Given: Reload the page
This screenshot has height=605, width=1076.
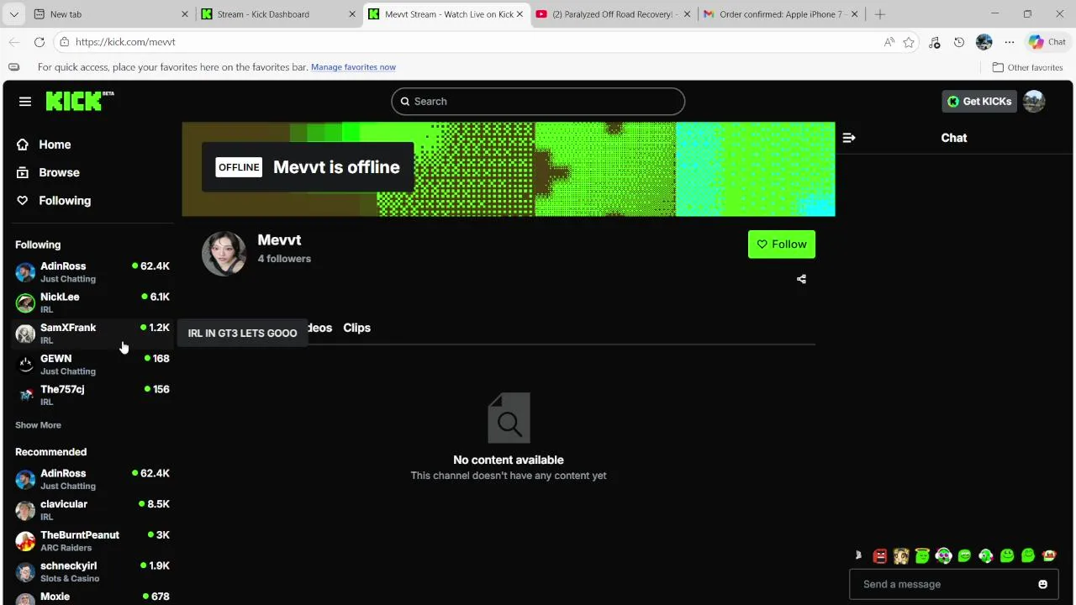Looking at the screenshot, I should coord(40,42).
